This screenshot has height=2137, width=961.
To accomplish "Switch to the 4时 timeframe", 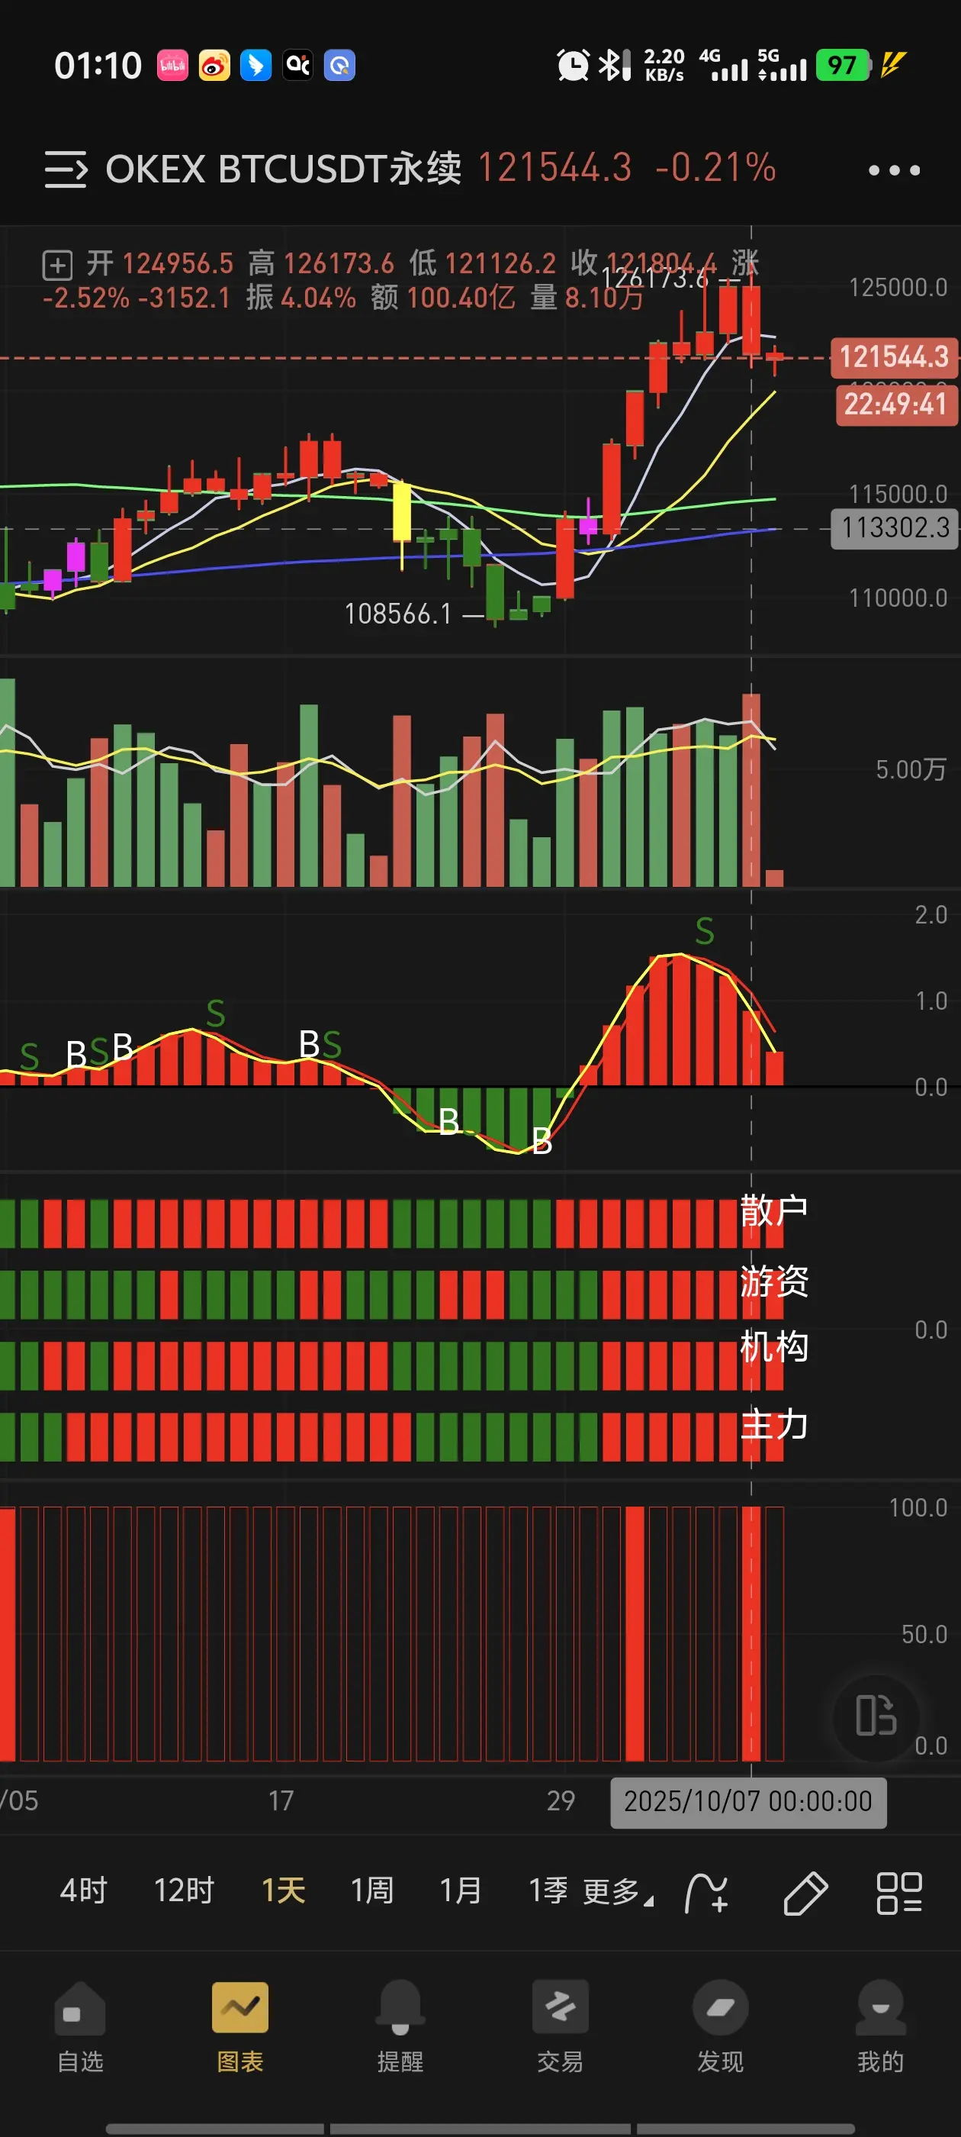I will pos(84,1890).
